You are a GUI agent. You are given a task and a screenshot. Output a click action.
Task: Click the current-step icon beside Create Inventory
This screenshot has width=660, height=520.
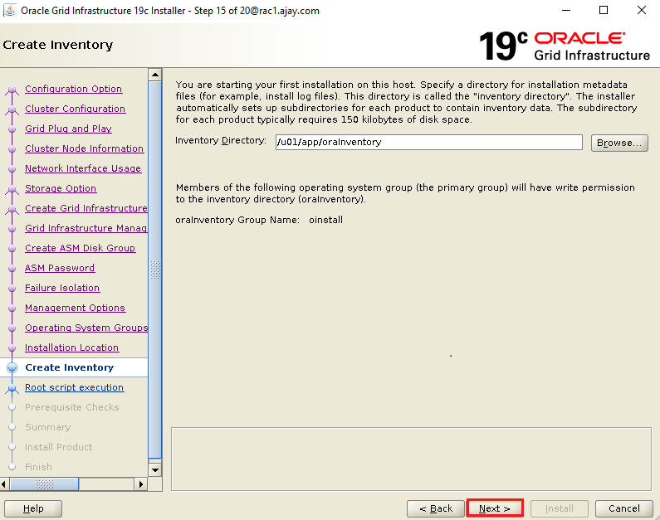pos(12,367)
